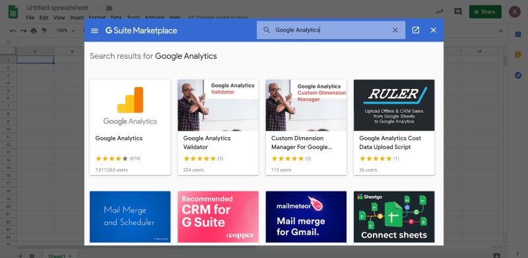
Task: Open the Ruler Cost Data Upload card
Action: 394,127
